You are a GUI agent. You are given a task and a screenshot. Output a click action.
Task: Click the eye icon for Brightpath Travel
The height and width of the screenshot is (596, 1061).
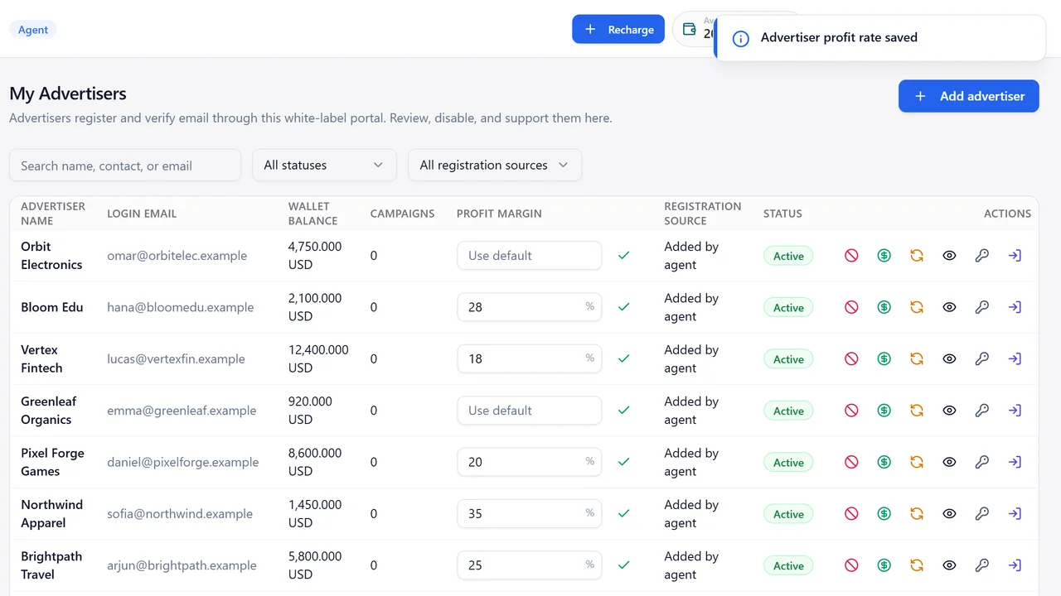coord(950,565)
